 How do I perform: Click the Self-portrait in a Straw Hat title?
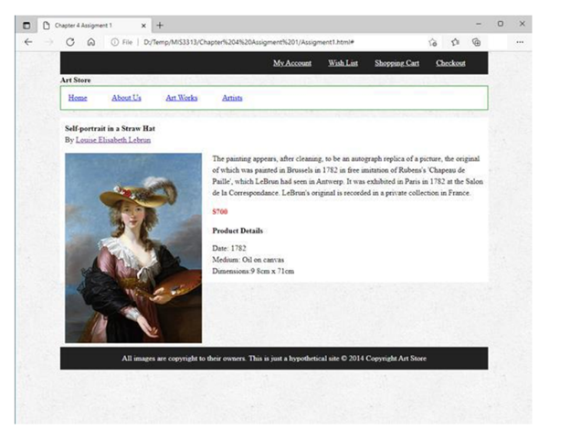110,128
